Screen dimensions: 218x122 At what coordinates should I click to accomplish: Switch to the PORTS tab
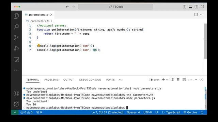pyautogui.click(x=110, y=80)
